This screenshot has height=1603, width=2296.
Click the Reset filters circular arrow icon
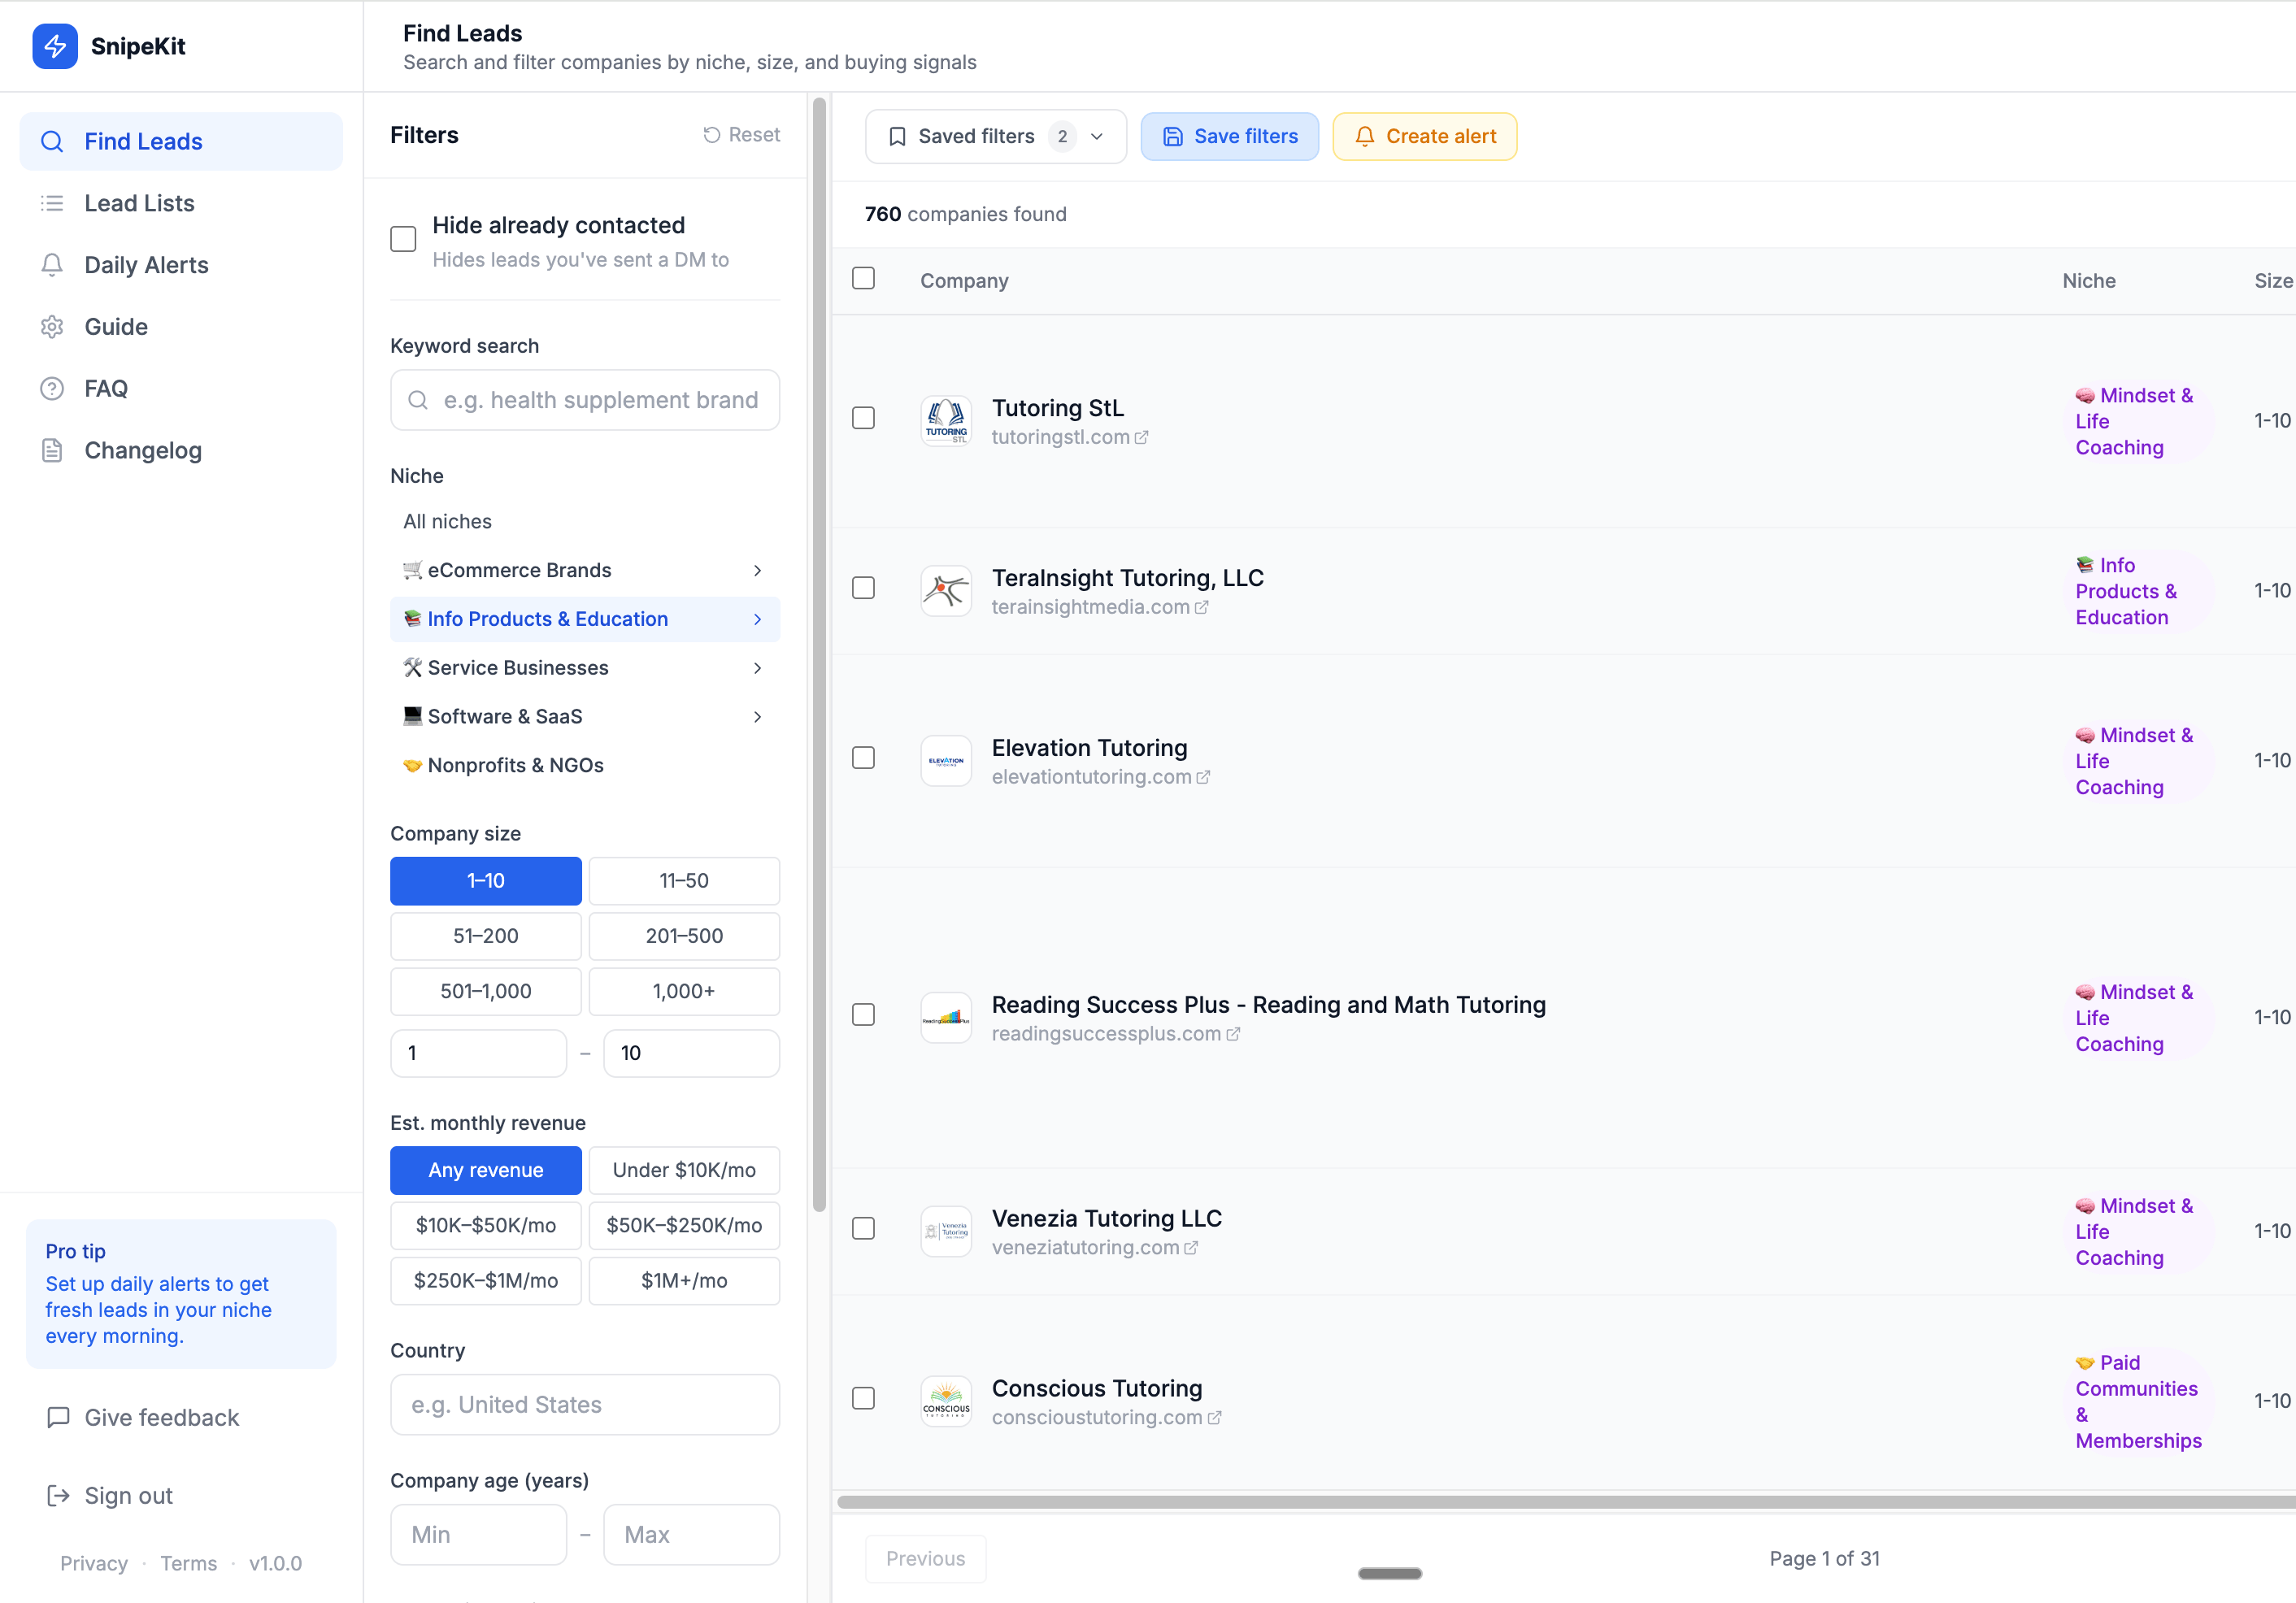coord(711,135)
